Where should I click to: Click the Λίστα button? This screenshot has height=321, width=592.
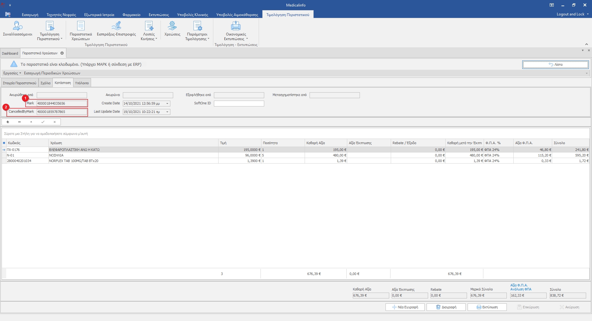tap(555, 65)
